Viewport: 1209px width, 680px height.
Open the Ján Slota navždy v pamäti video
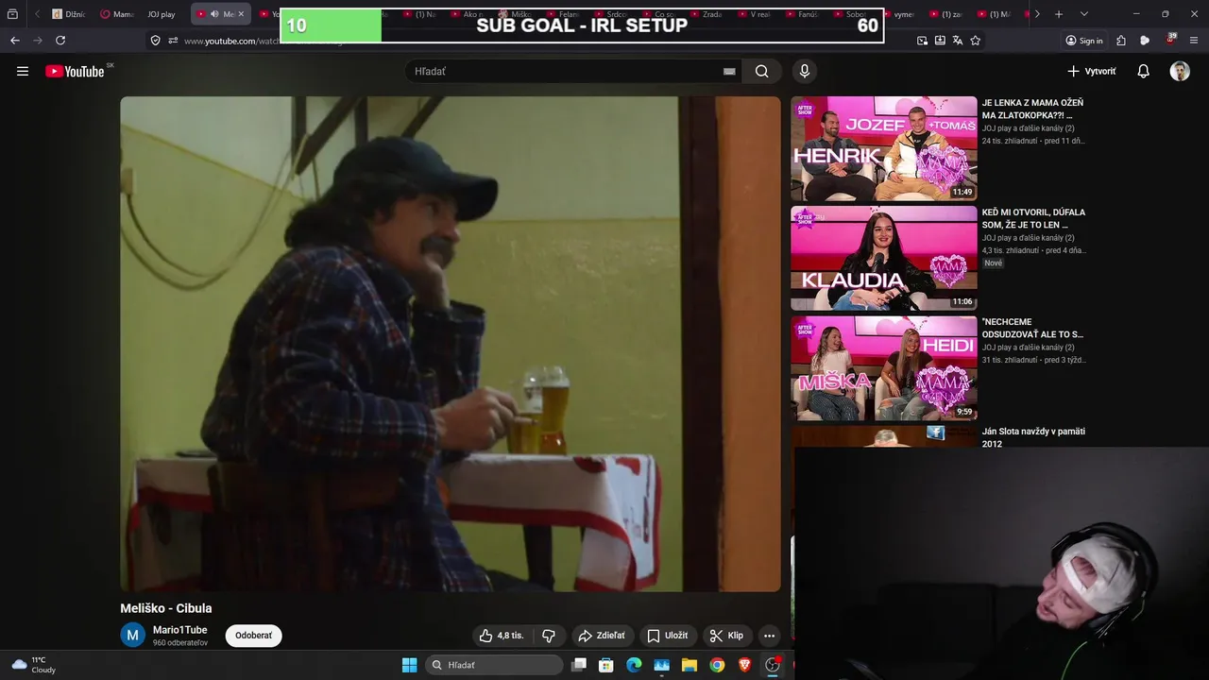click(x=1033, y=437)
